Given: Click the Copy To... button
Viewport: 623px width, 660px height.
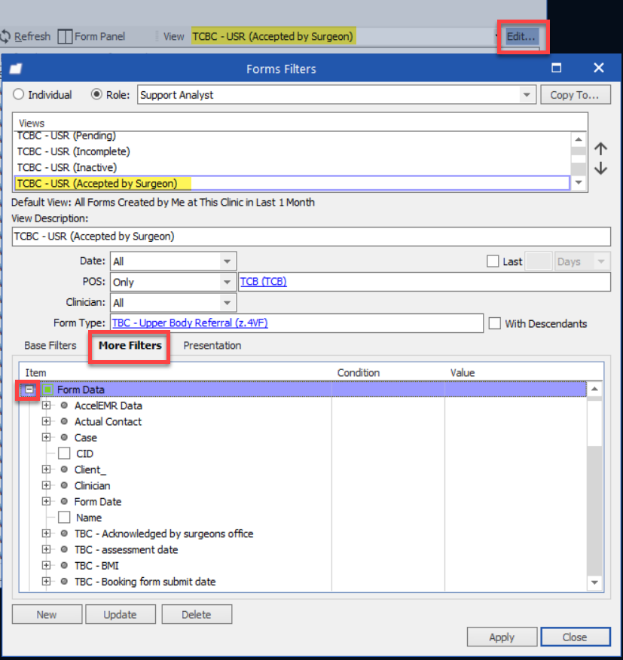Looking at the screenshot, I should pyautogui.click(x=575, y=95).
